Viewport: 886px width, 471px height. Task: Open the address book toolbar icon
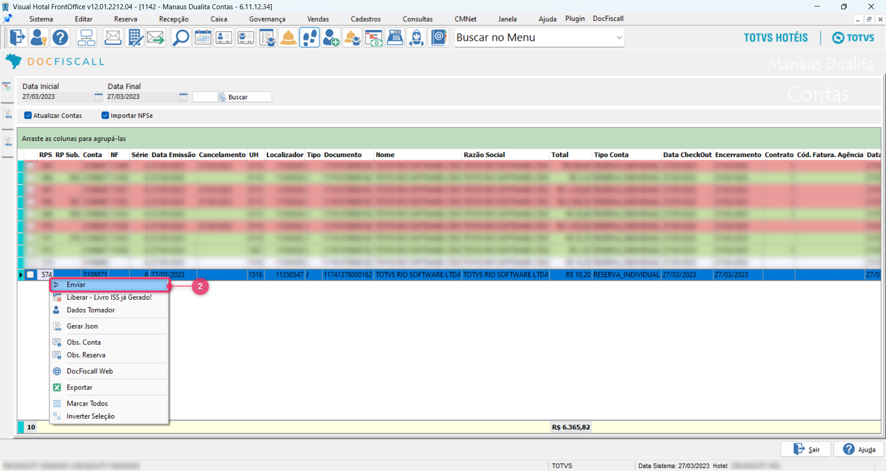coord(439,37)
